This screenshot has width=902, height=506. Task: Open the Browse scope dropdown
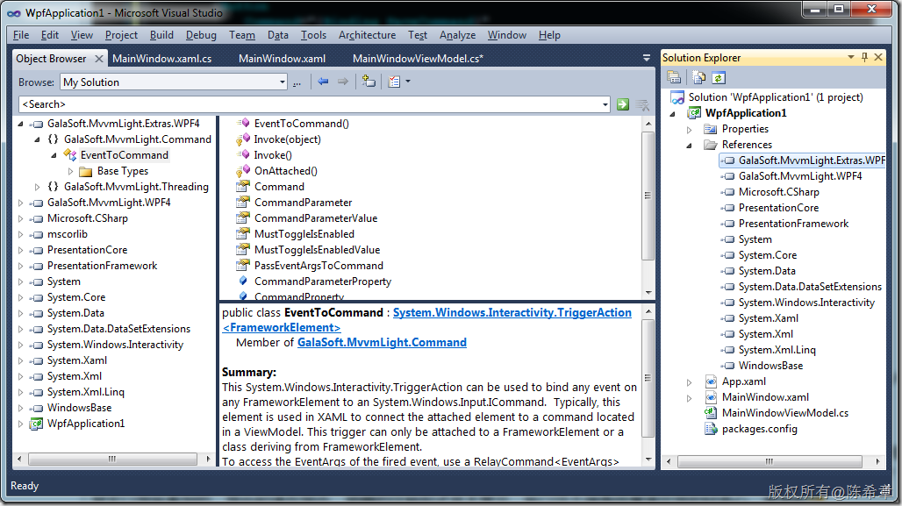click(x=282, y=82)
